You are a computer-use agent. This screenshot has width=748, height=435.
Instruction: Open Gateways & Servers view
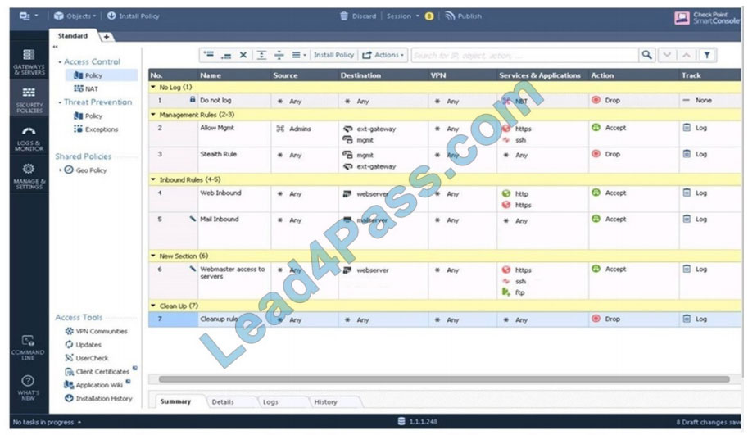pyautogui.click(x=29, y=62)
